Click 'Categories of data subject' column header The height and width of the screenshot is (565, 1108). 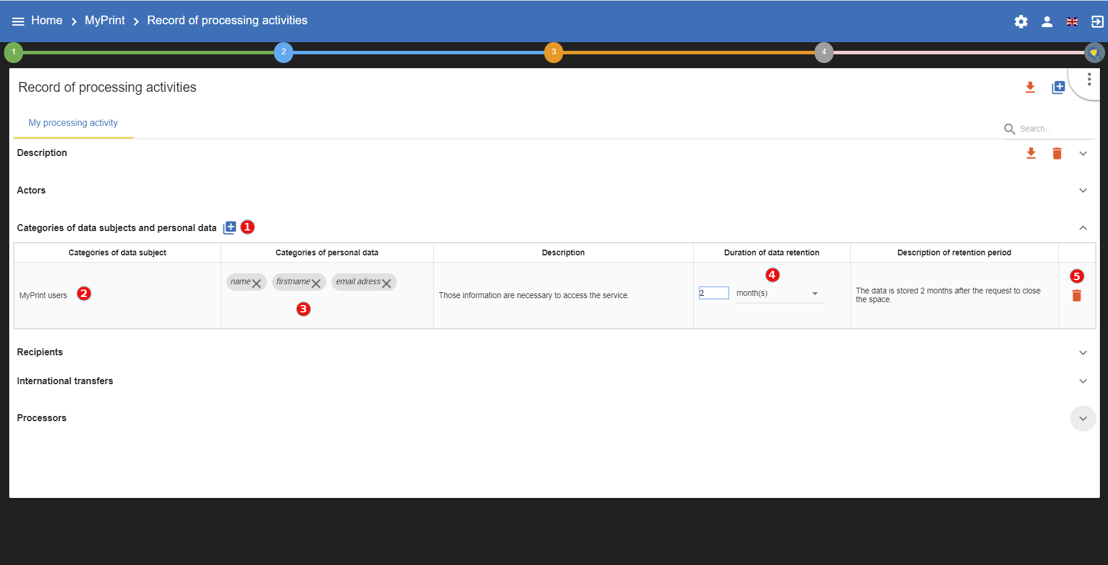click(117, 253)
